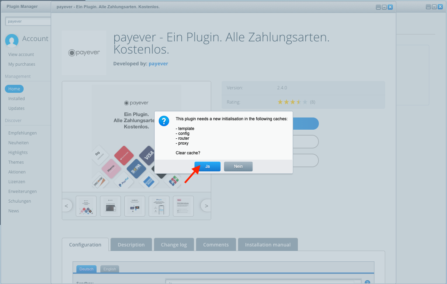Click the Account avatar icon
447x284 pixels.
pyautogui.click(x=12, y=40)
